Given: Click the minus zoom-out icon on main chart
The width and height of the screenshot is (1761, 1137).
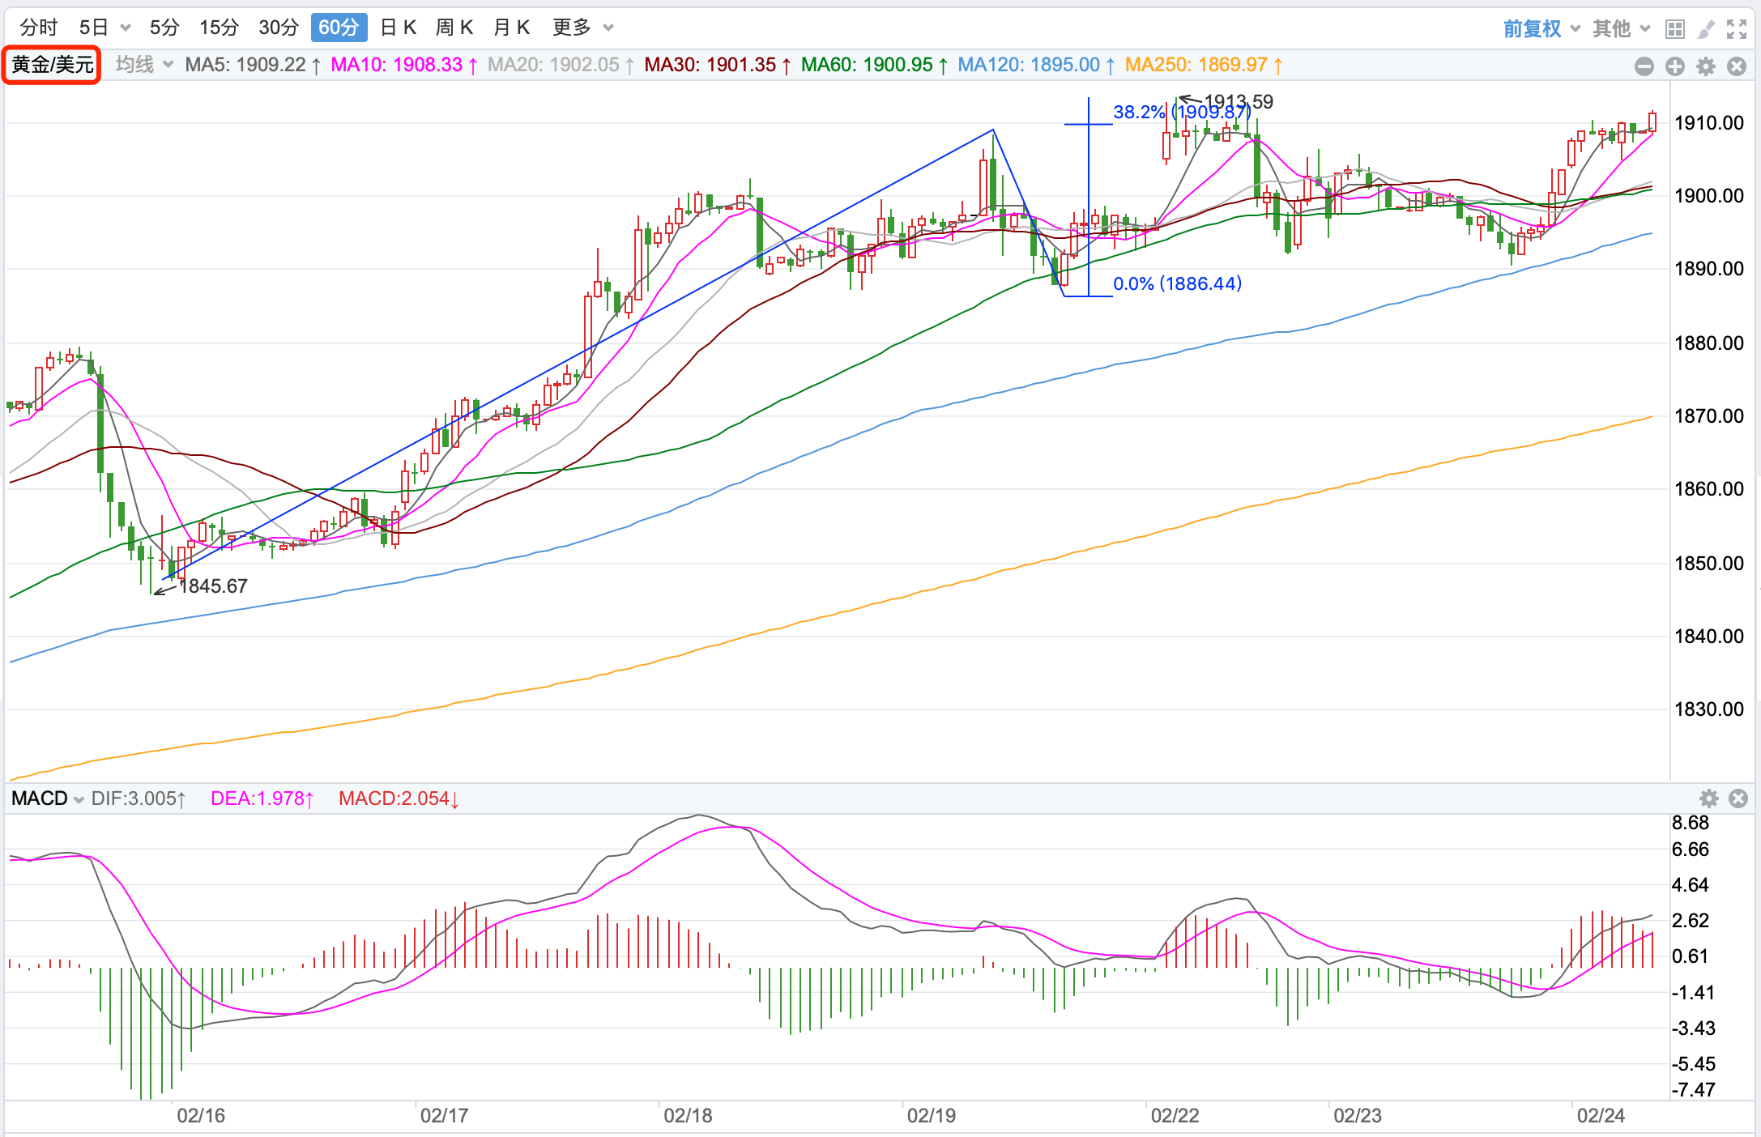Looking at the screenshot, I should tap(1644, 66).
